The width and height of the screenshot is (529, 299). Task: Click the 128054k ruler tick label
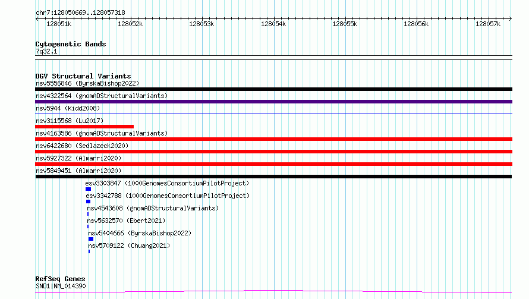coord(273,24)
